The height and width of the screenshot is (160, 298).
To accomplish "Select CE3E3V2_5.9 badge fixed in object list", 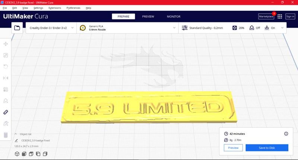I will (x=35, y=140).
